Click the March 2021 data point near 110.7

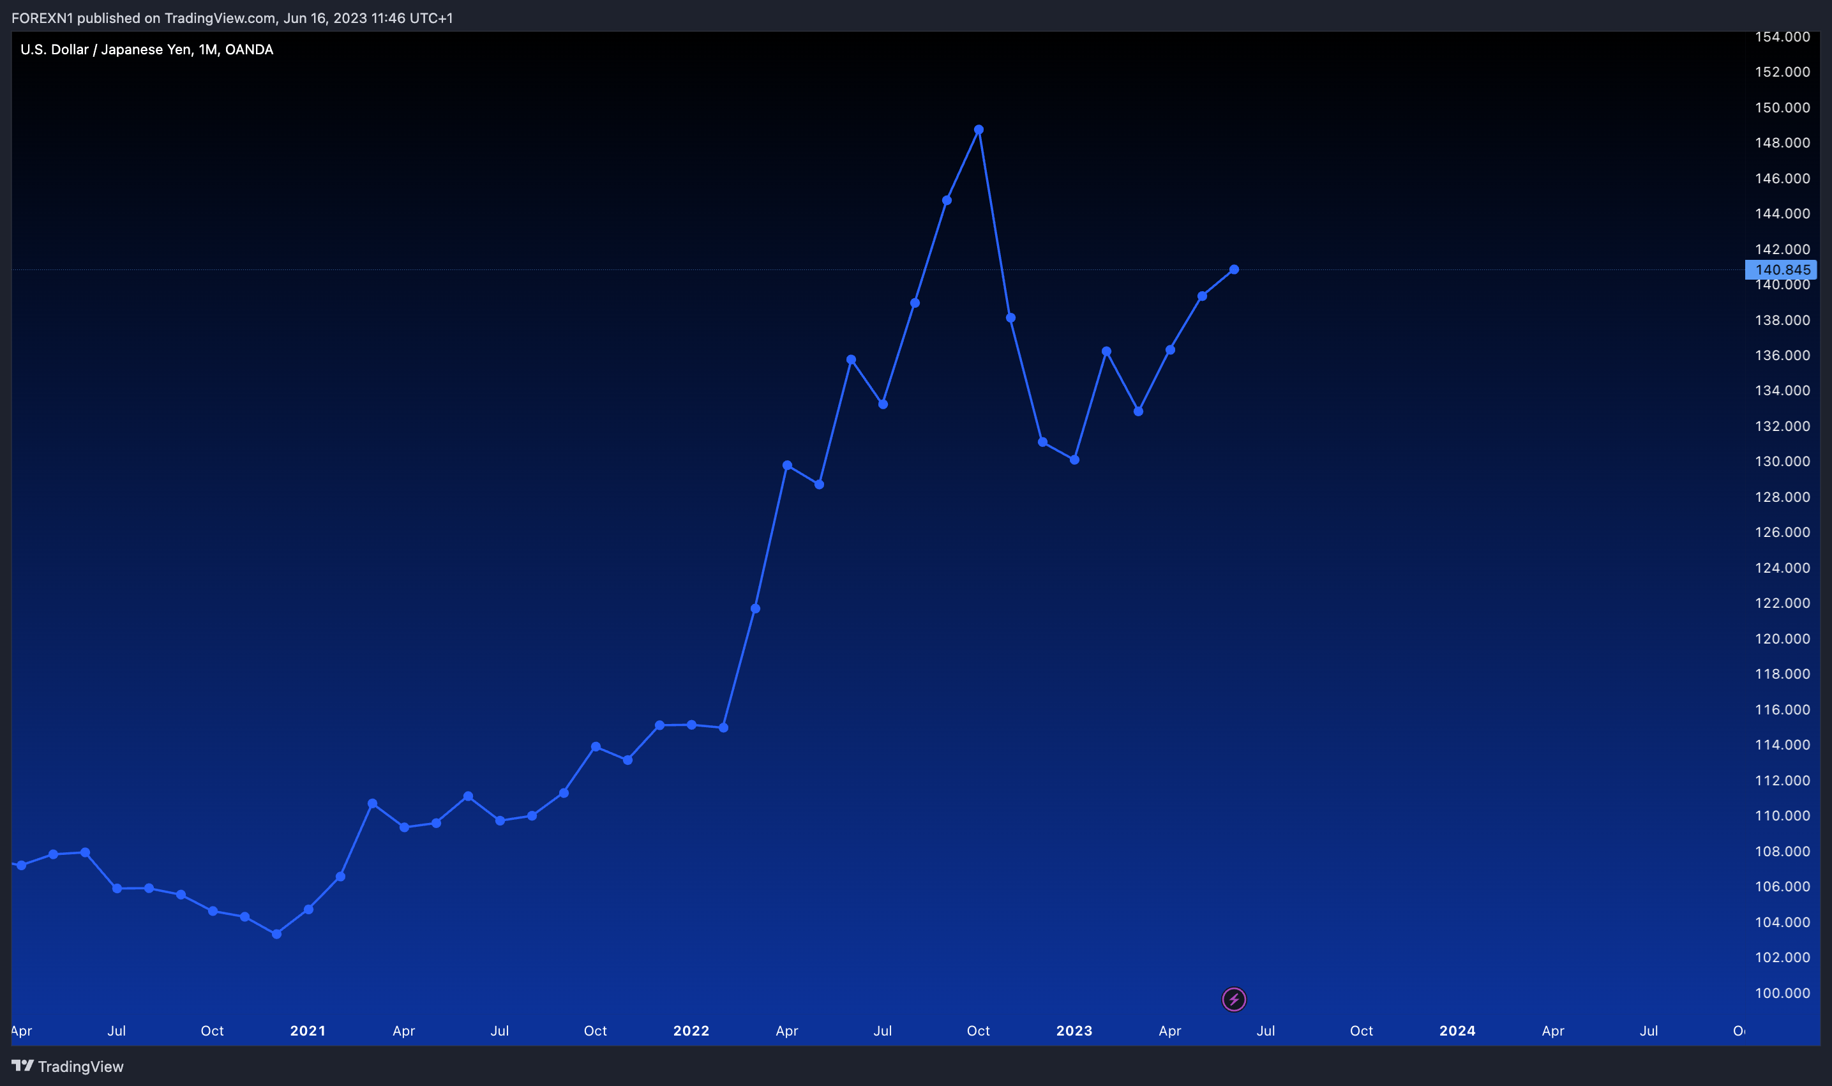tap(372, 804)
